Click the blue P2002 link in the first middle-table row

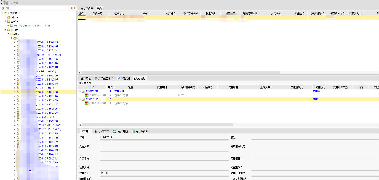pyautogui.click(x=91, y=91)
